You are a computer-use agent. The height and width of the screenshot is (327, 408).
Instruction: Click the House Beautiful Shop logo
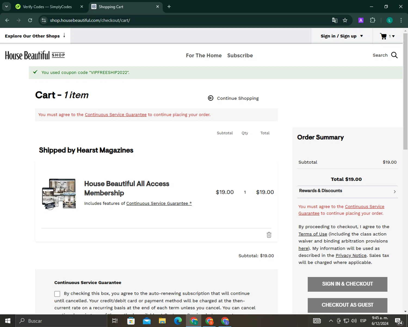35,55
